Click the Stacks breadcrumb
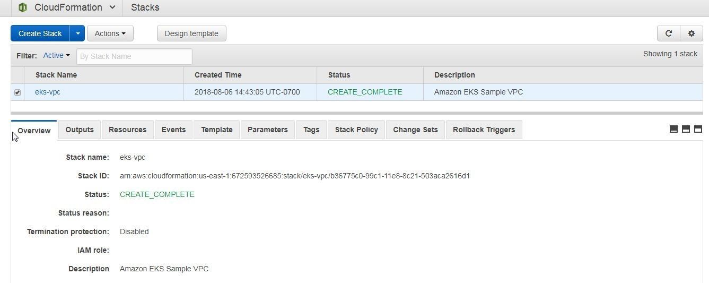The width and height of the screenshot is (709, 283). pos(145,7)
